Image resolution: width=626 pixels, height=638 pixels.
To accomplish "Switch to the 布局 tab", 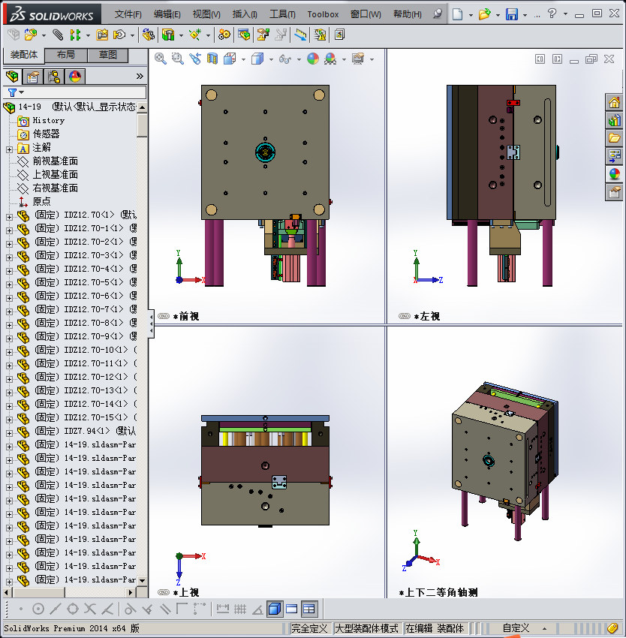I will tap(65, 55).
